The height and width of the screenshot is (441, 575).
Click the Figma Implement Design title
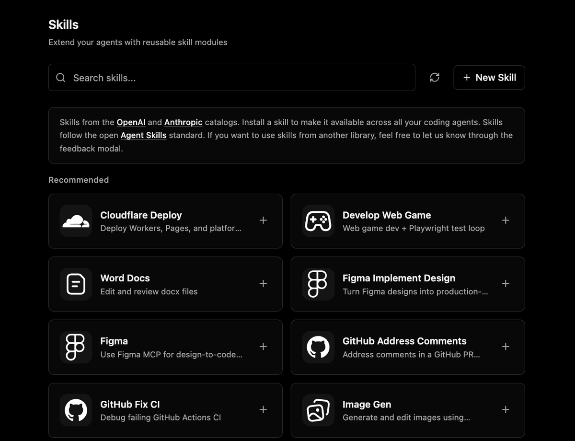coord(399,278)
